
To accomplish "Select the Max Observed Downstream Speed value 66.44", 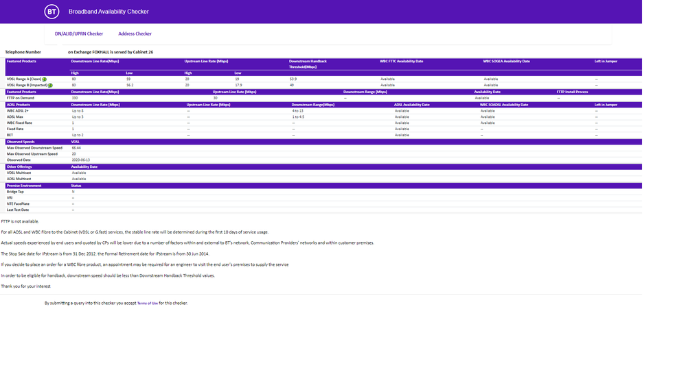I will tap(77, 148).
